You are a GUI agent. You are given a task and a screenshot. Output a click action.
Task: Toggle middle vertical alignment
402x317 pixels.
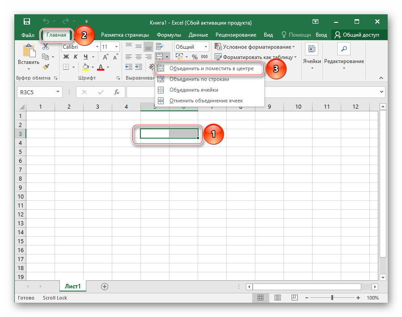coord(139,46)
